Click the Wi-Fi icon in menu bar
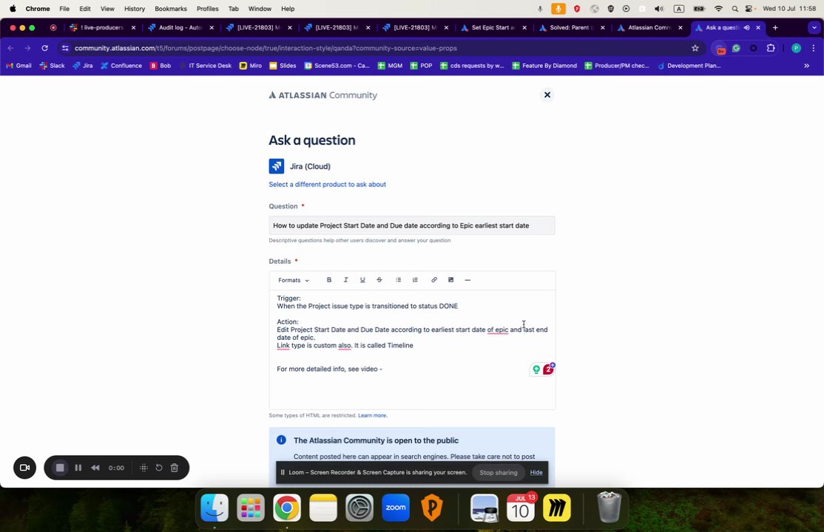This screenshot has width=824, height=532. pos(718,9)
